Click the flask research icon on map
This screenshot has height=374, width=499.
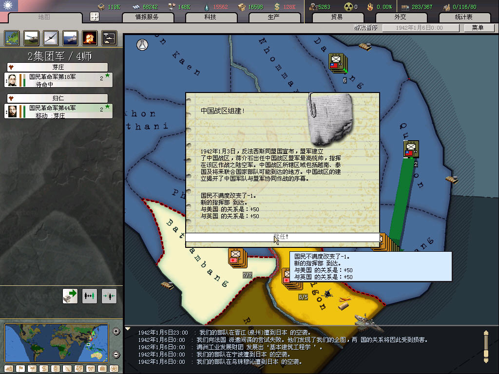tap(142, 45)
